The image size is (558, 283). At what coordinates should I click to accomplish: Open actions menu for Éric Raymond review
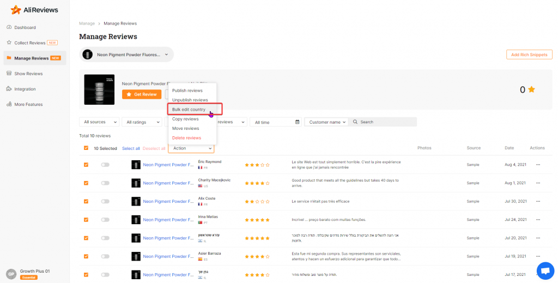pyautogui.click(x=538, y=165)
